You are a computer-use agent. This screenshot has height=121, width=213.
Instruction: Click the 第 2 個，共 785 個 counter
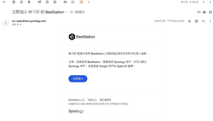pos(190,2)
